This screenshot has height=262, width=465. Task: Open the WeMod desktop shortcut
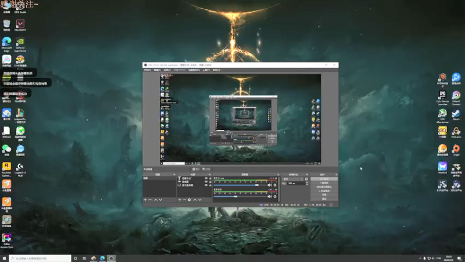pyautogui.click(x=442, y=168)
